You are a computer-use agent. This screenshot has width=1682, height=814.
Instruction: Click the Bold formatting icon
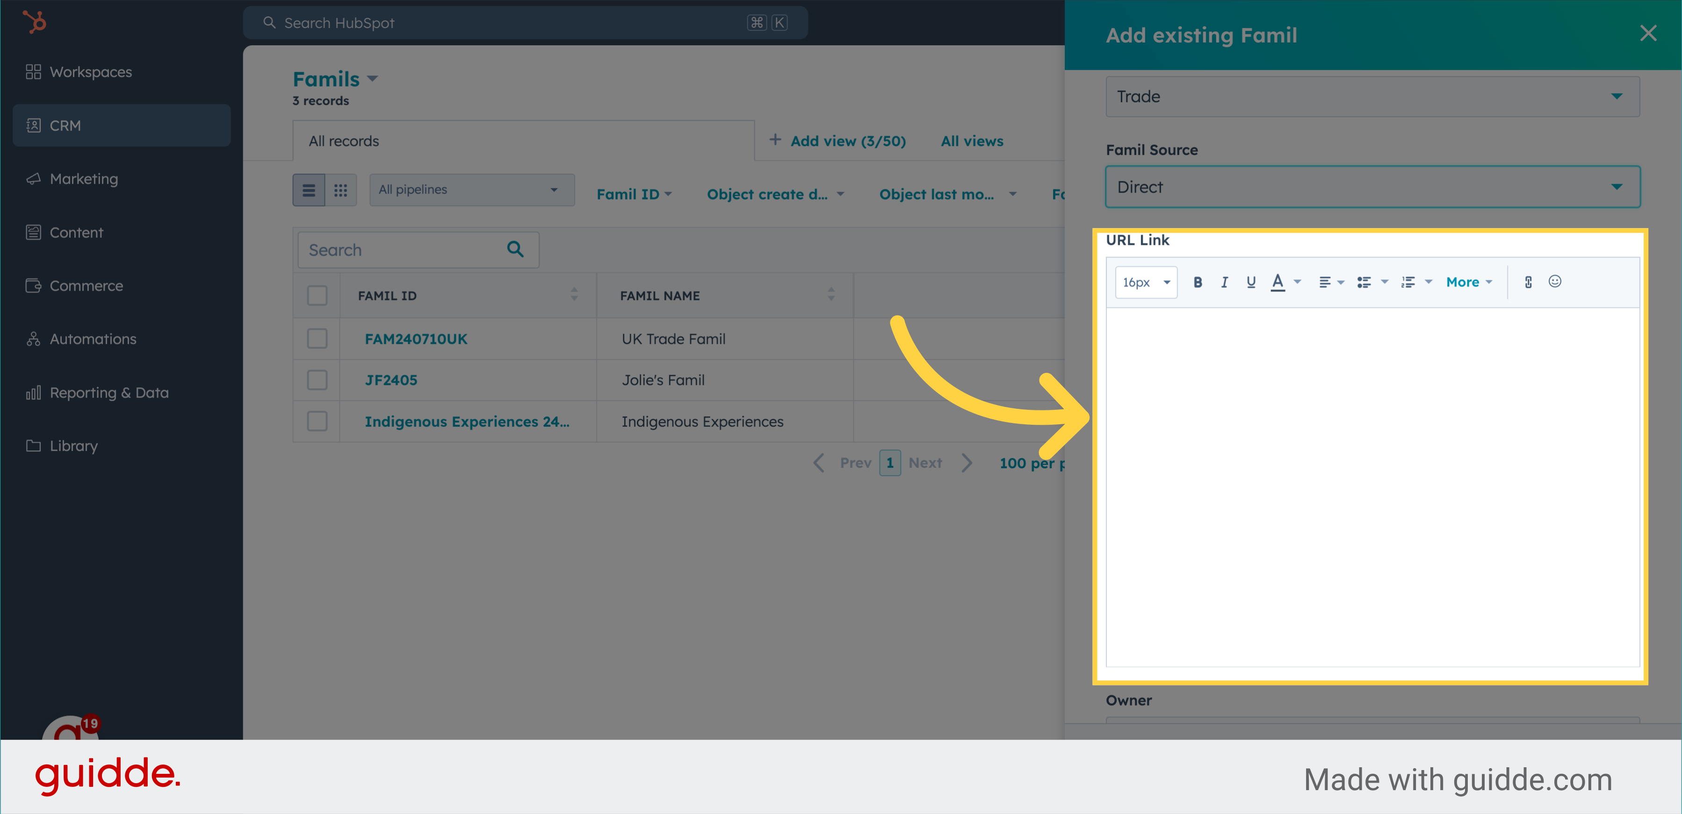pos(1198,282)
